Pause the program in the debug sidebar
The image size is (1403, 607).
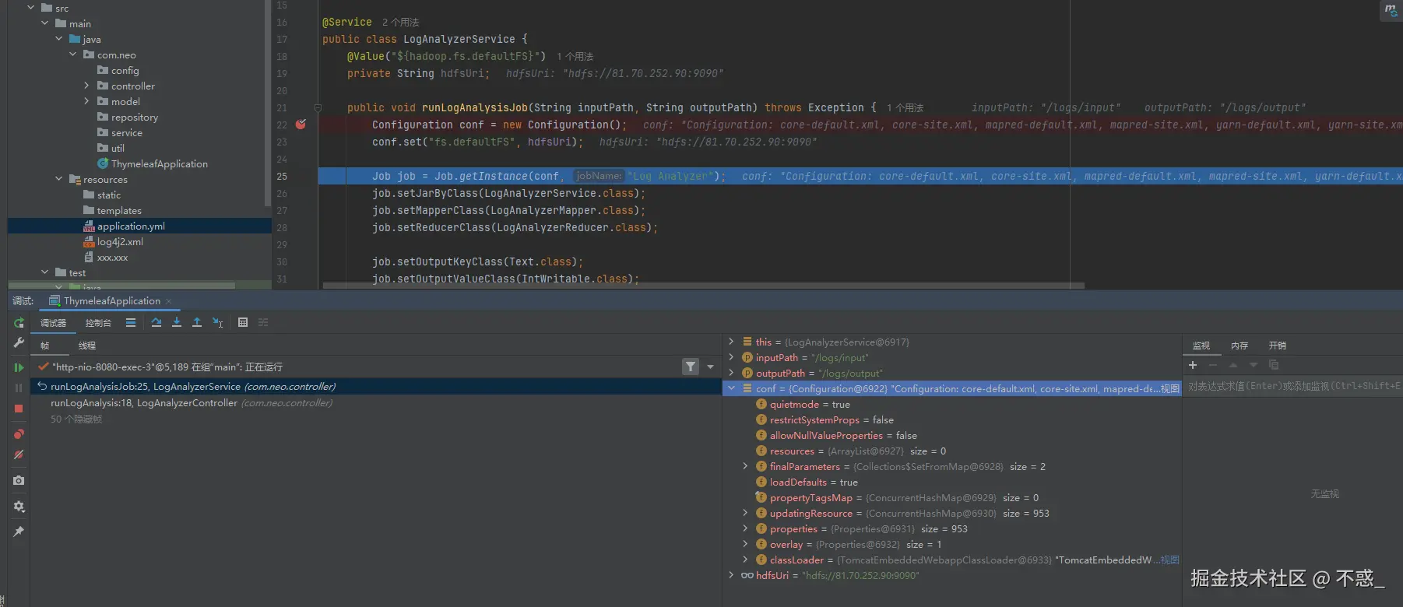(19, 388)
